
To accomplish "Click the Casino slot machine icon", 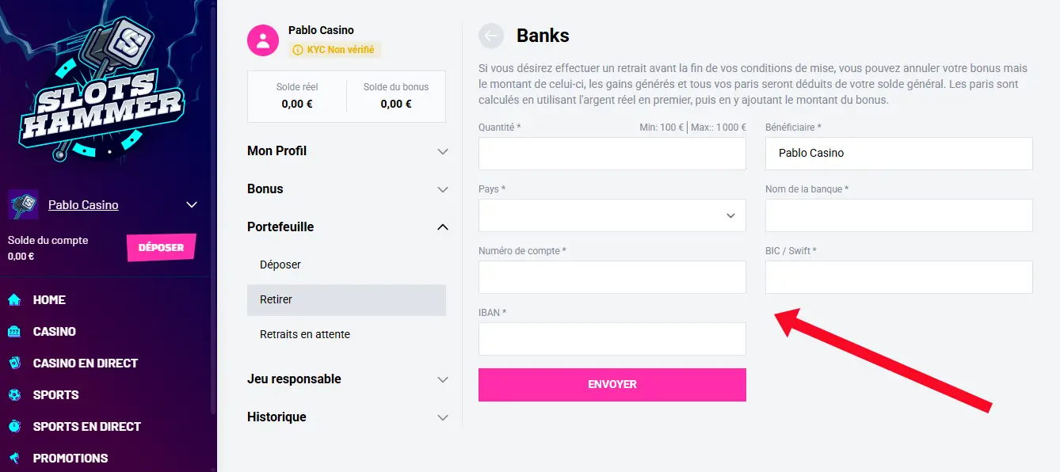I will pyautogui.click(x=14, y=331).
